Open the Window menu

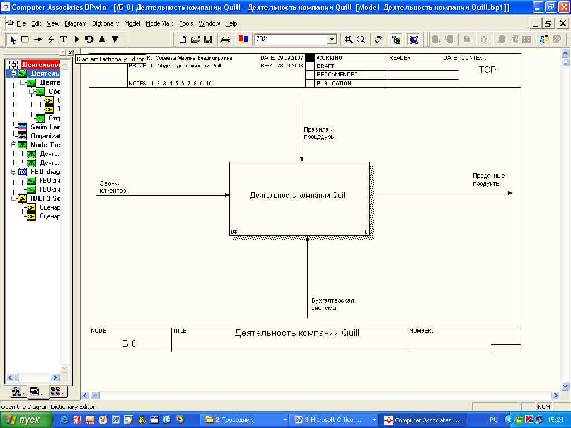210,23
